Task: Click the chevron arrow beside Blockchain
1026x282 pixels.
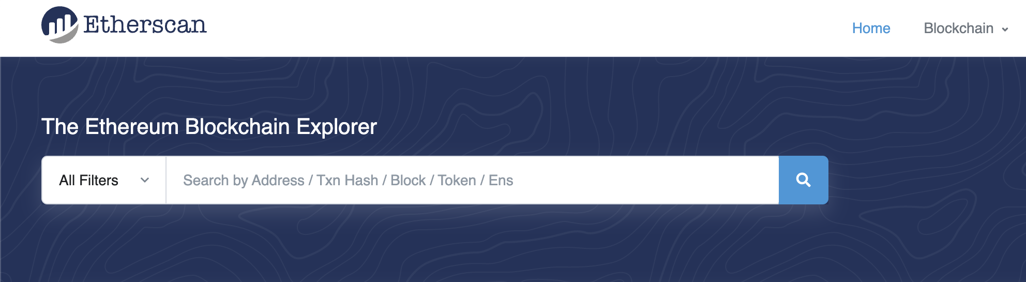Action: pos(1005,29)
